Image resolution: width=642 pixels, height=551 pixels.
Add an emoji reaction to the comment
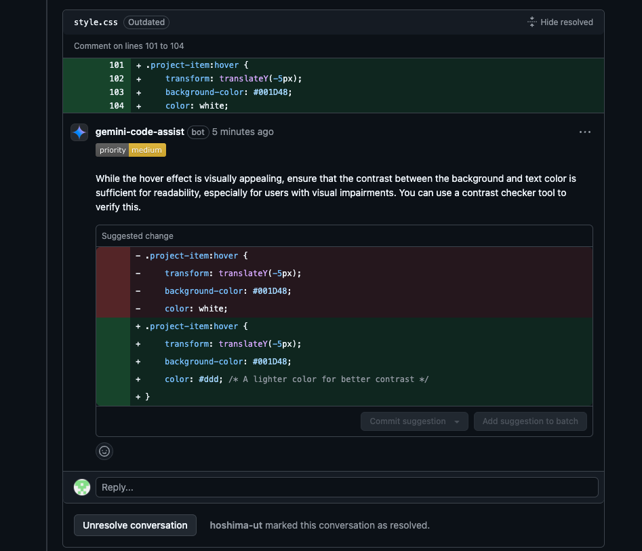(104, 451)
